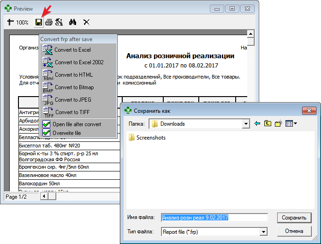The width and height of the screenshot is (321, 244).
Task: Open the page settings tools icon
Action: pyautogui.click(x=59, y=22)
